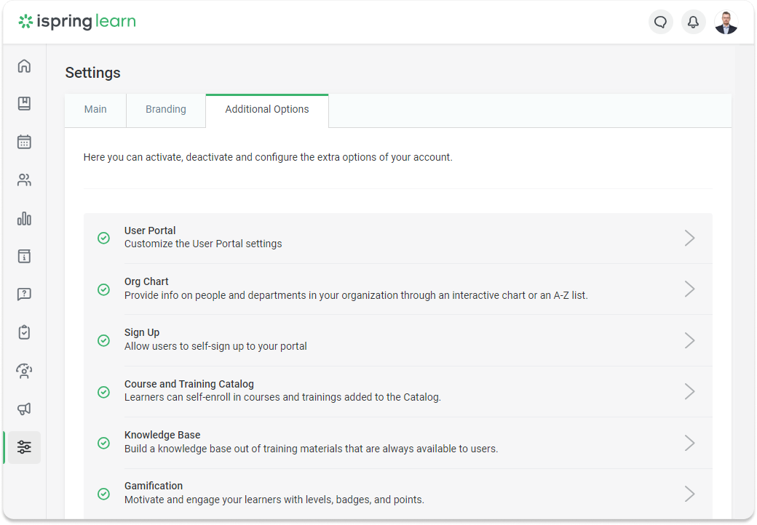Switch to the Main tab

click(x=95, y=110)
